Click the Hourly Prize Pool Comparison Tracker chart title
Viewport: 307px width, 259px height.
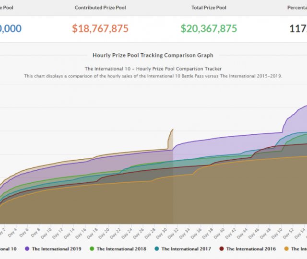pos(153,69)
